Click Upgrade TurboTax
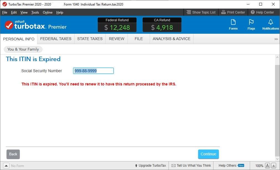 [x=151, y=166]
